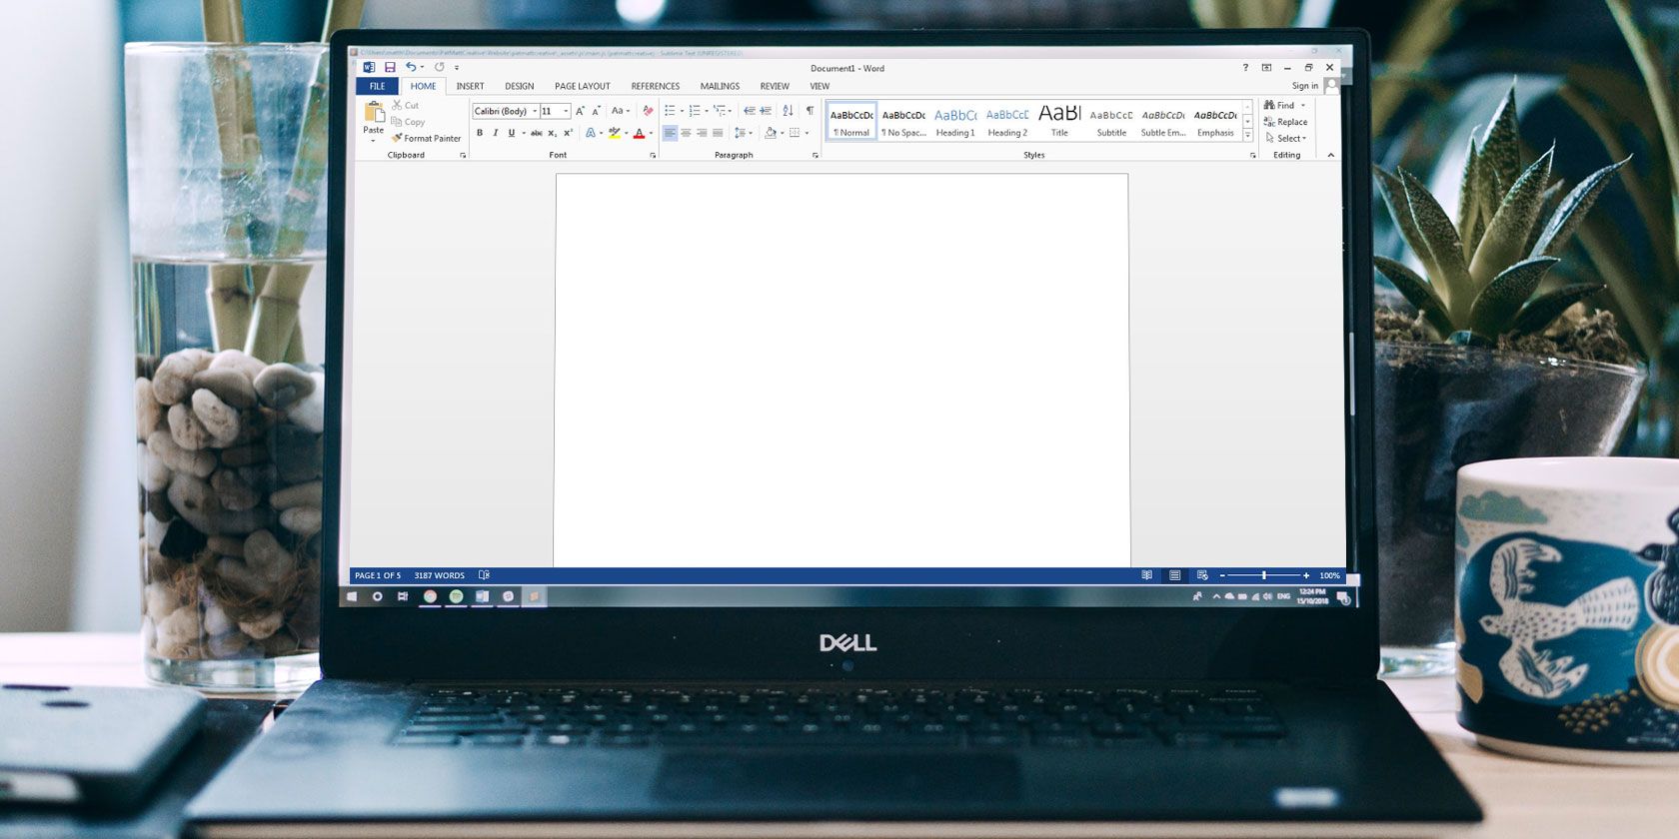The width and height of the screenshot is (1679, 839).
Task: Save the document using the floppy disk icon
Action: (390, 68)
